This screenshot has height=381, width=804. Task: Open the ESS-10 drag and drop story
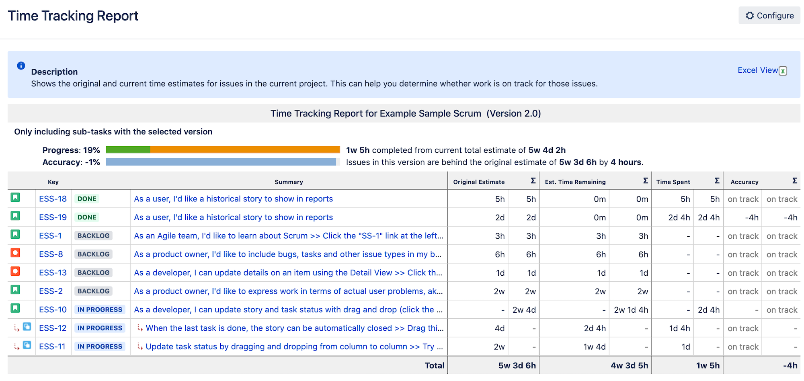(288, 309)
